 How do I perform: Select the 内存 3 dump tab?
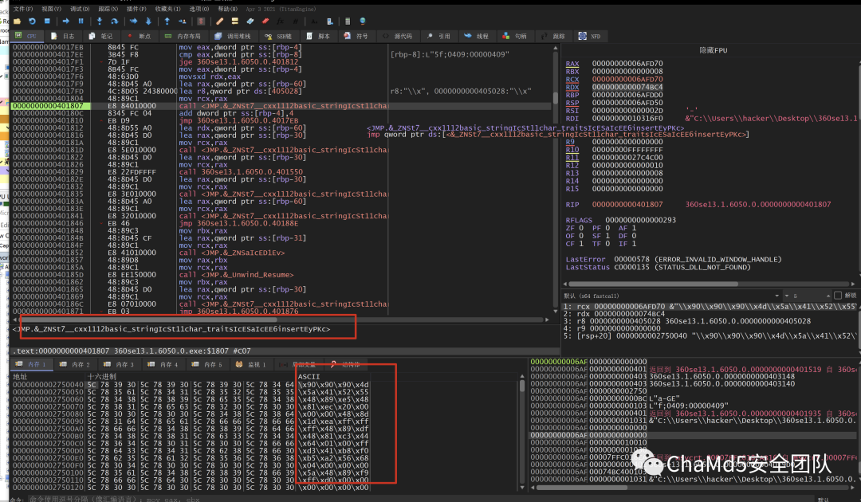[x=119, y=364]
